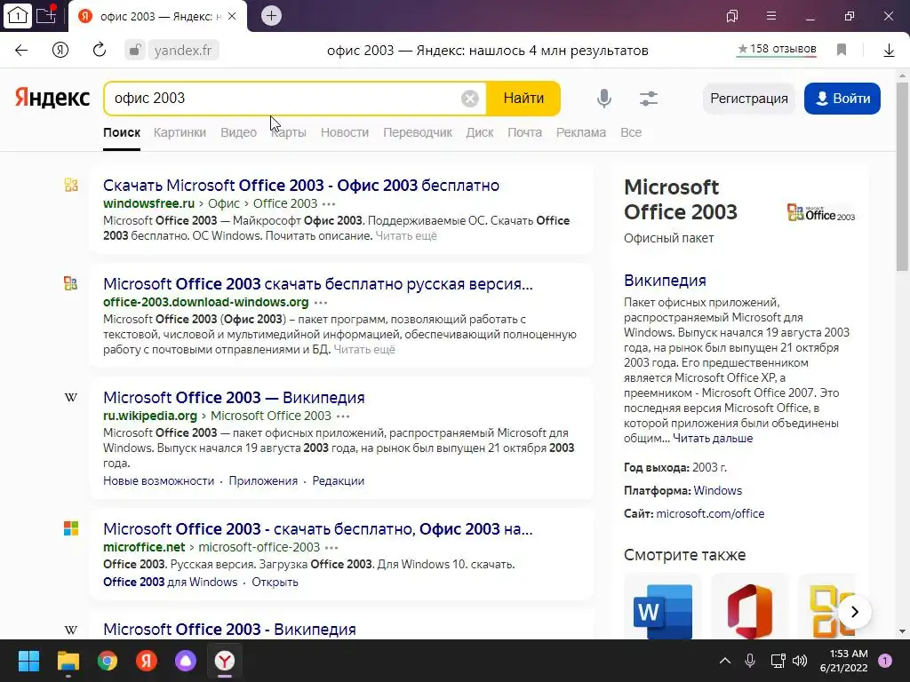Click the Регистрация button
The width and height of the screenshot is (910, 682).
[748, 99]
